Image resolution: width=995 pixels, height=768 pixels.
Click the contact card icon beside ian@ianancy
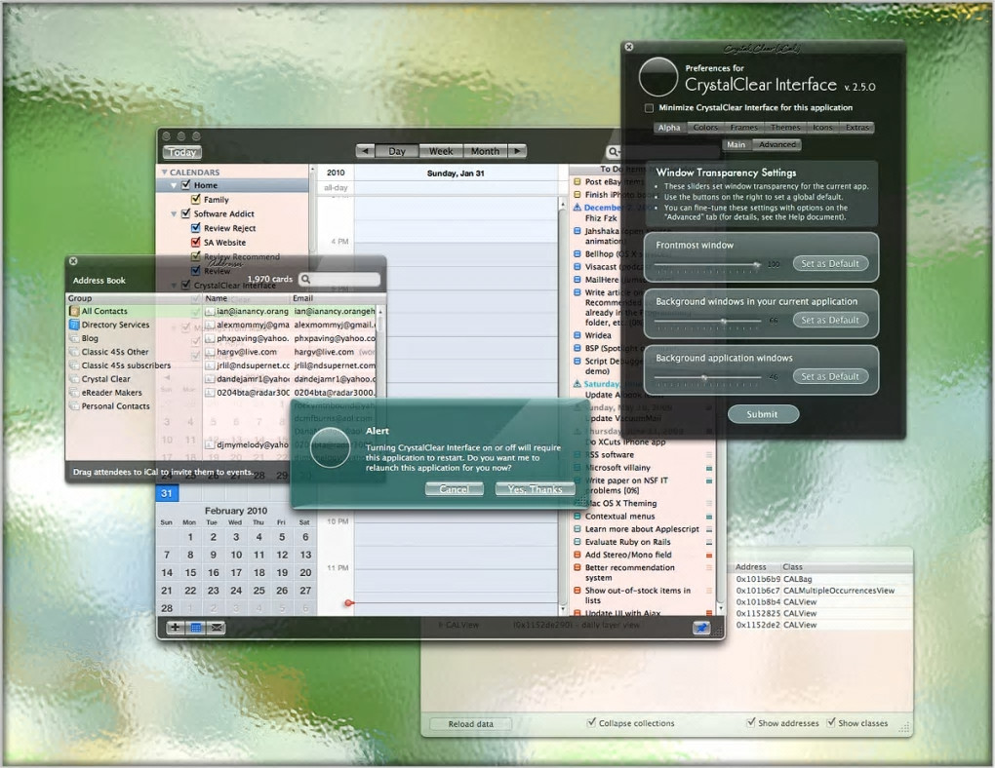click(x=210, y=311)
